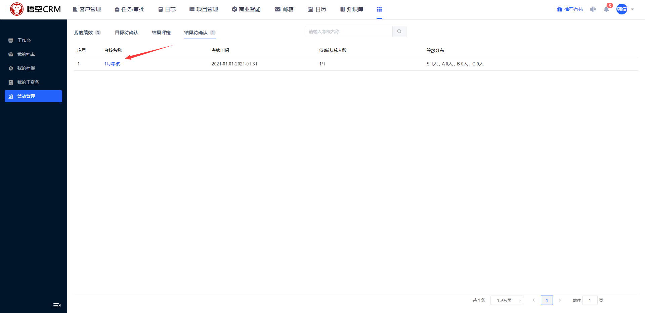Image resolution: width=645 pixels, height=313 pixels.
Task: Open the nine-dot apps grid icon
Action: pyautogui.click(x=379, y=9)
